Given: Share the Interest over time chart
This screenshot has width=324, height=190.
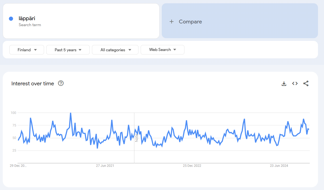Looking at the screenshot, I should pyautogui.click(x=306, y=84).
